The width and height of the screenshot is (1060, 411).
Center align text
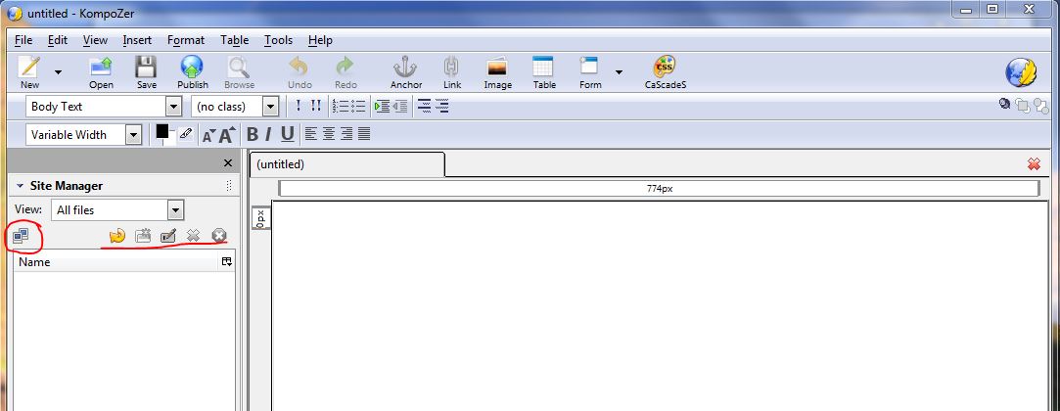tap(329, 134)
